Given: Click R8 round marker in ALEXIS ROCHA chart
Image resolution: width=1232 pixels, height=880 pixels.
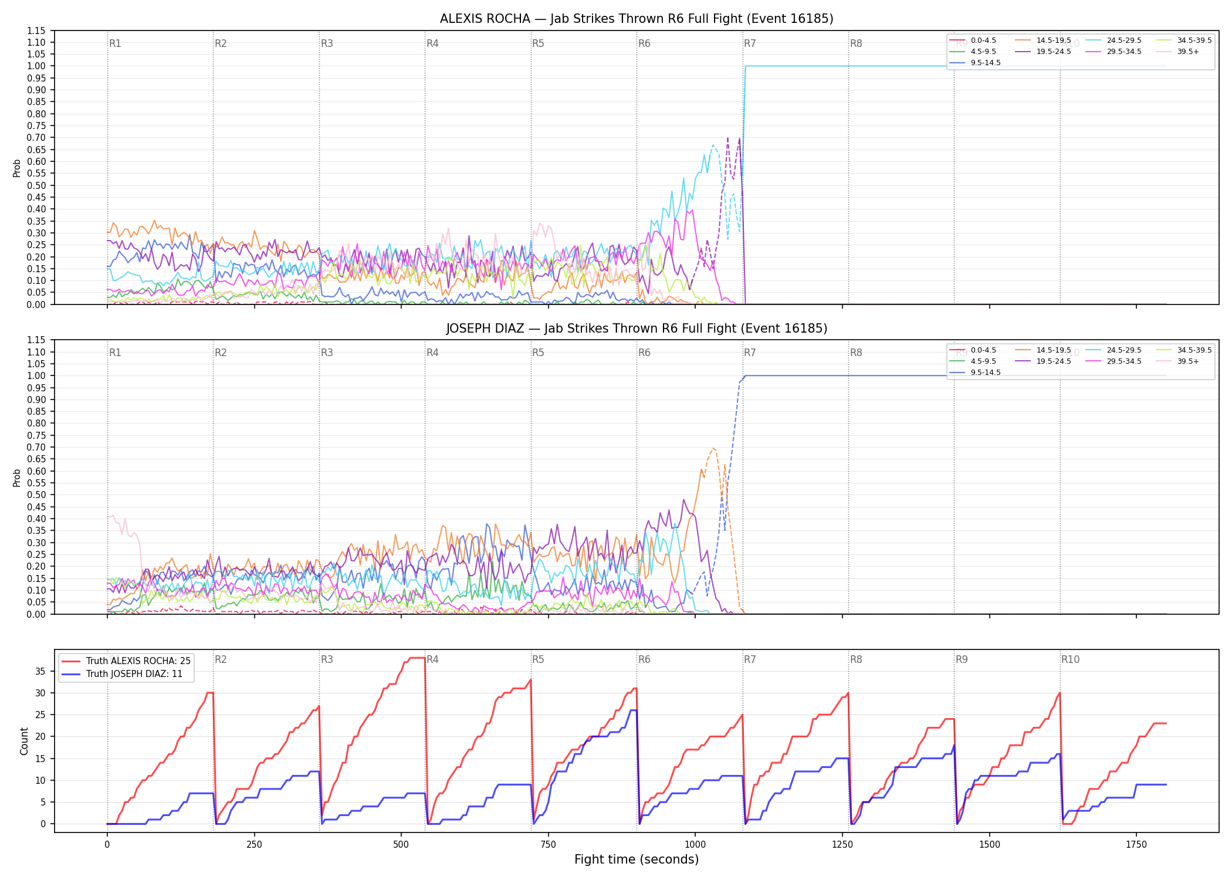Looking at the screenshot, I should 856,43.
